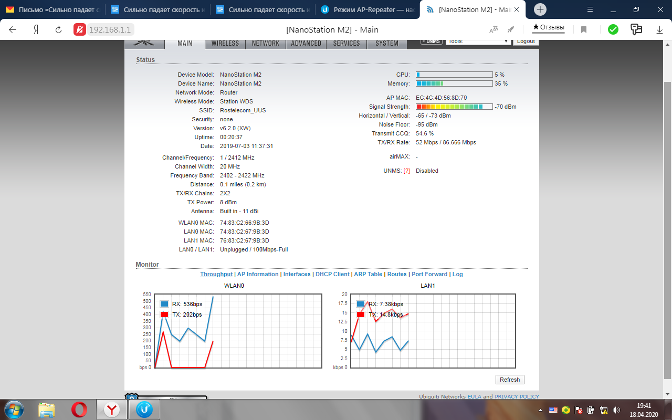Screen dimensions: 672x420
Task: Launch Opera from the taskbar
Action: click(x=79, y=409)
